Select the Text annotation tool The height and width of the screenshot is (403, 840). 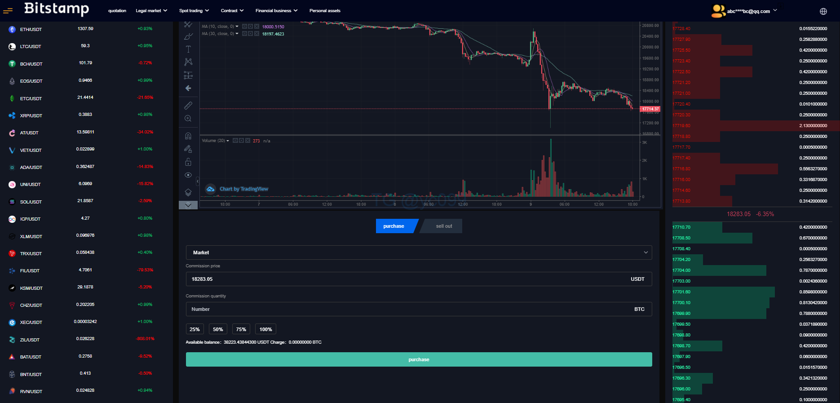click(x=188, y=49)
